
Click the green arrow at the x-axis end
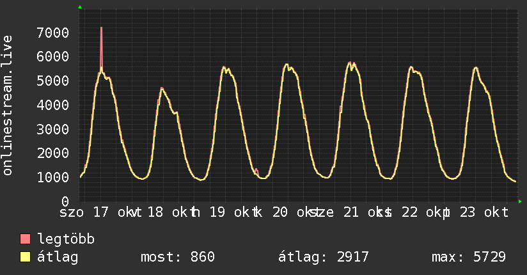click(x=520, y=201)
